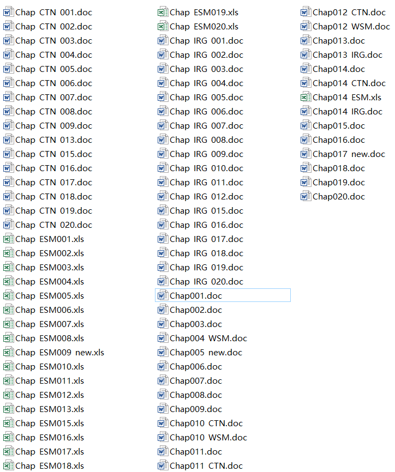
Task: Select file Chap017 new.doc
Action: click(x=343, y=154)
